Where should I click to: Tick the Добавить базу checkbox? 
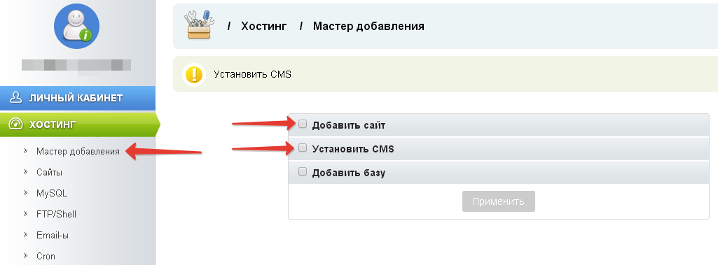tap(303, 172)
